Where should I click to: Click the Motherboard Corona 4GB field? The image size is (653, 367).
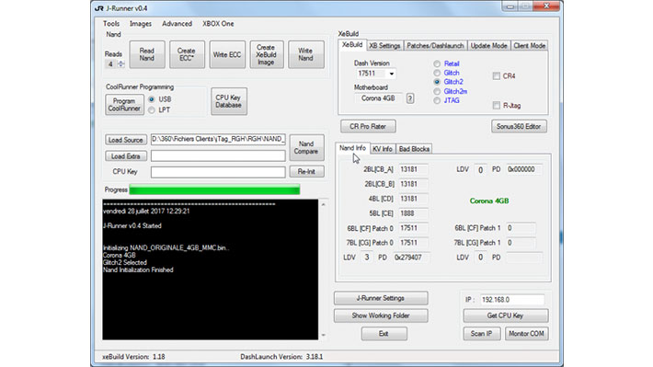[378, 98]
